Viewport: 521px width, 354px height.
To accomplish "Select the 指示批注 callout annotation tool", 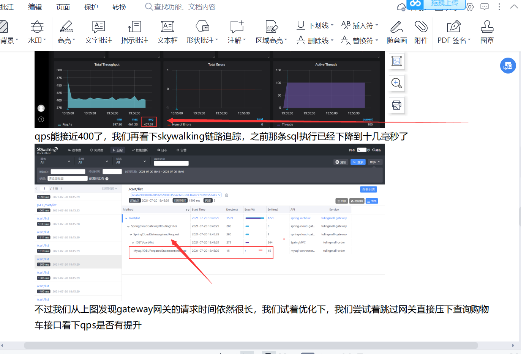I will tap(134, 32).
